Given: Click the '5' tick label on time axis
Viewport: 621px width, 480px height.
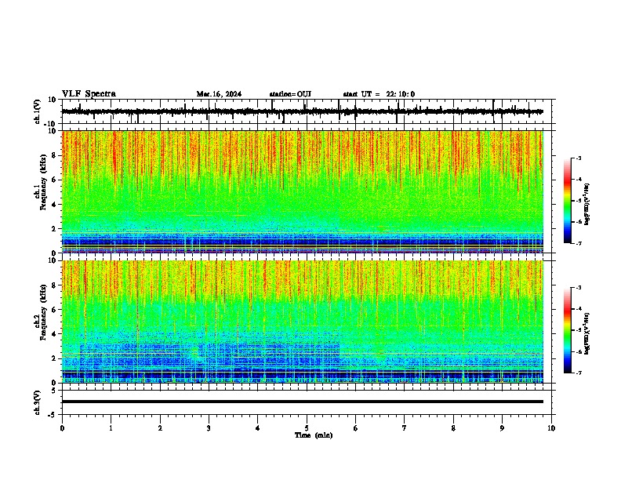Looking at the screenshot, I should [x=307, y=428].
